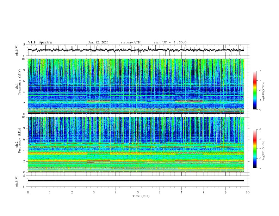Click the "4" kHz tick on ch.2 frequency axis
Screen dimensions: 279x216
click(25, 150)
